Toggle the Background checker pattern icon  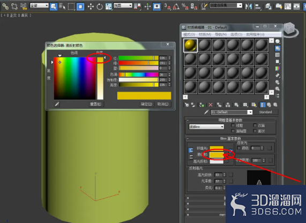(x=277, y=55)
